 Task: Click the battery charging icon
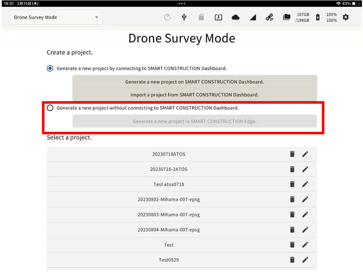point(318,17)
